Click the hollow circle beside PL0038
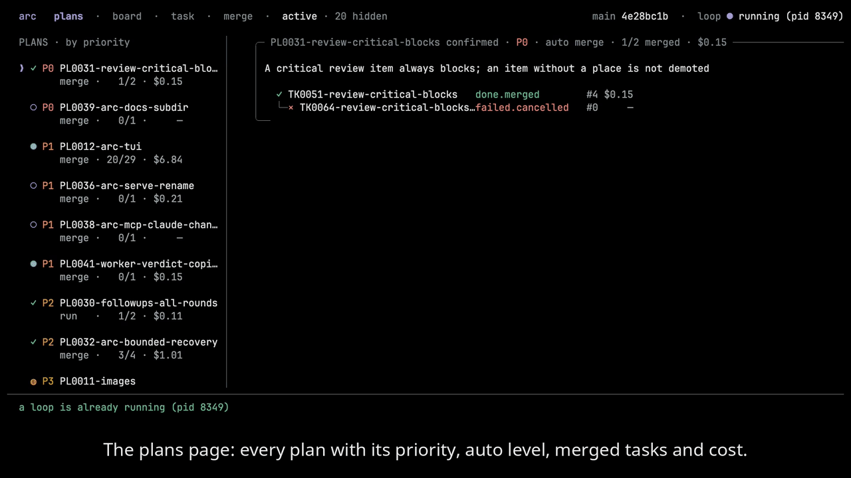Viewport: 851px width, 478px height. point(33,225)
